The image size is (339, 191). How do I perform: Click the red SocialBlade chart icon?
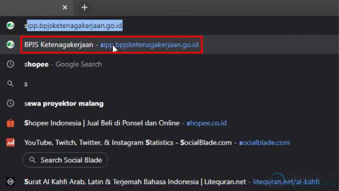10,143
